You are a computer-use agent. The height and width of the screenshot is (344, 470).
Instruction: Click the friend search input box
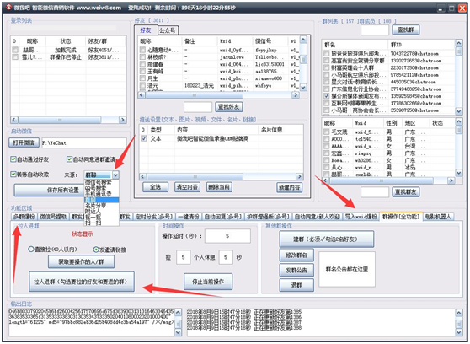click(x=198, y=107)
